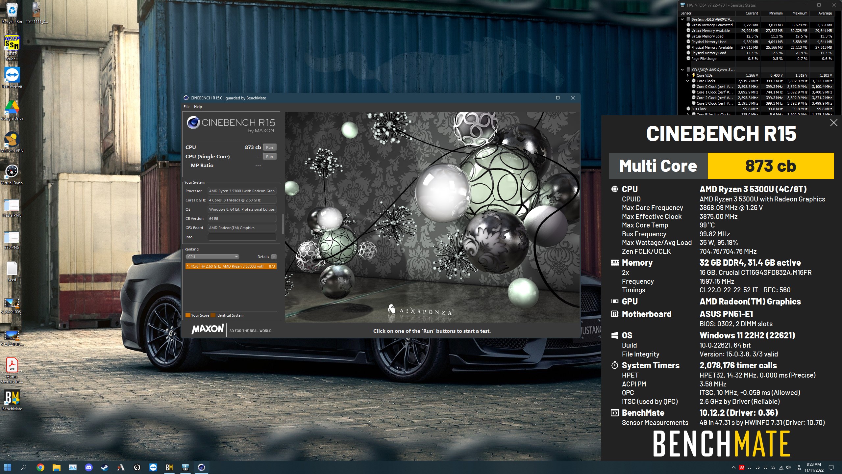Click the clock icon beside Virtual Memory Load

point(688,36)
